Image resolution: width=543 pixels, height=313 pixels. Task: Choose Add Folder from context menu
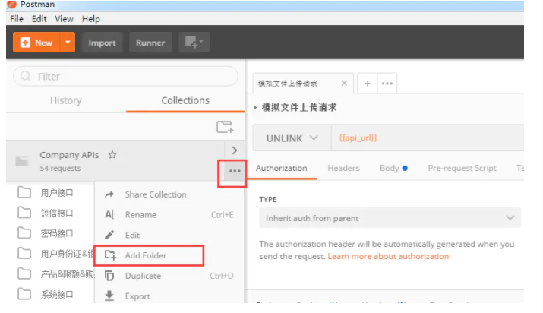point(169,255)
